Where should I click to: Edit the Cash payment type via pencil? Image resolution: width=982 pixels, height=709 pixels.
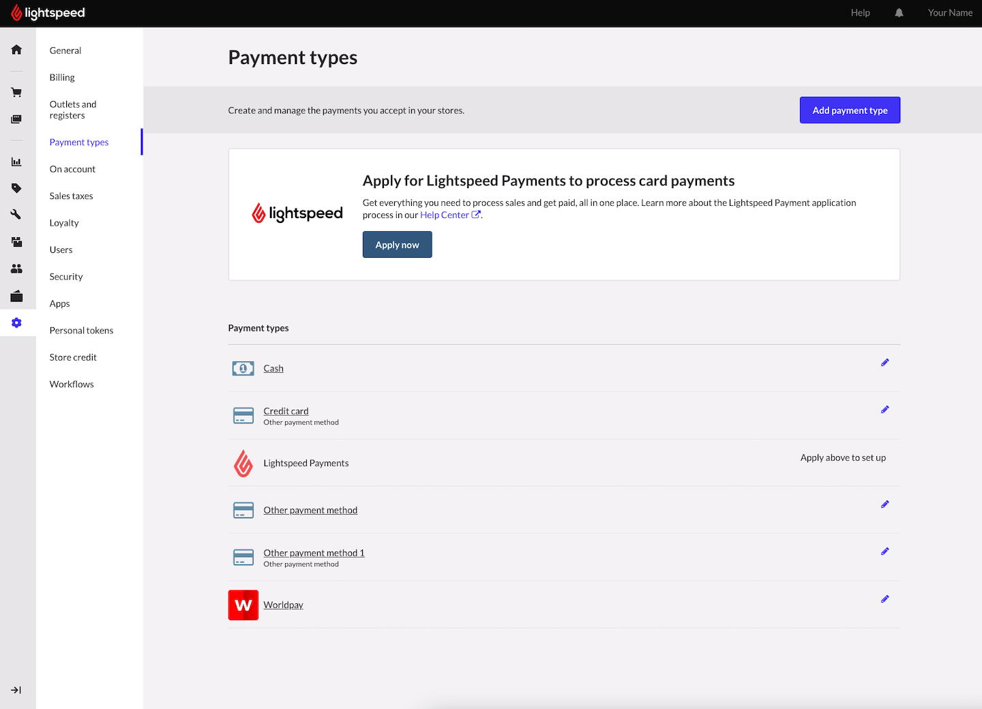tap(884, 363)
